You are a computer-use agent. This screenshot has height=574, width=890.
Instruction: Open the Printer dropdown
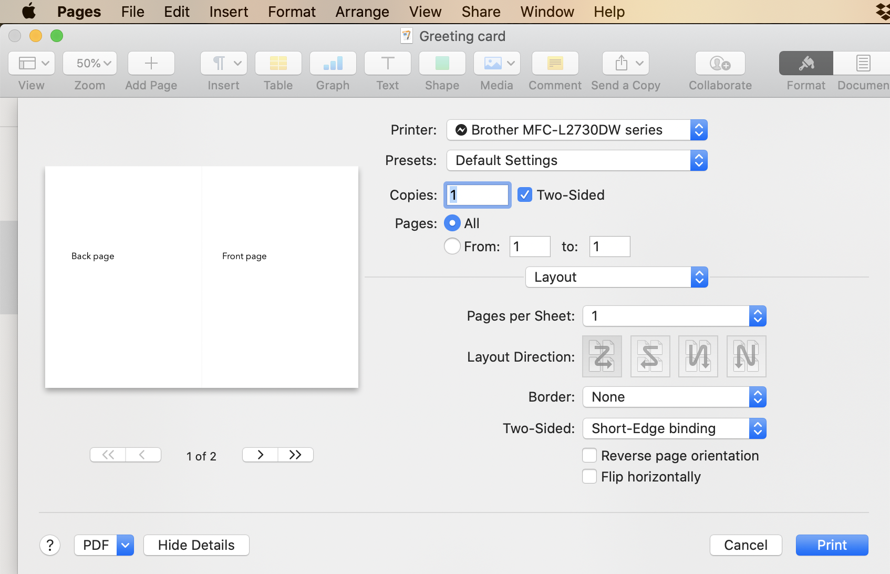(577, 130)
